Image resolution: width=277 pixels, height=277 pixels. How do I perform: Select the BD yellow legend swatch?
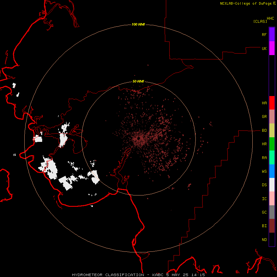coord(272,130)
